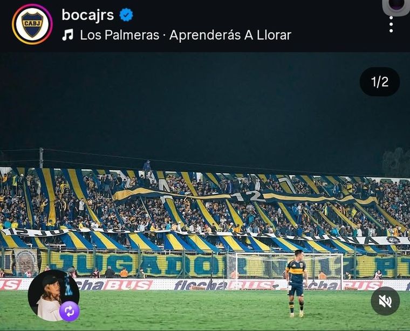The image size is (410, 331).
Task: Click the blue verified badge
Action: click(126, 15)
